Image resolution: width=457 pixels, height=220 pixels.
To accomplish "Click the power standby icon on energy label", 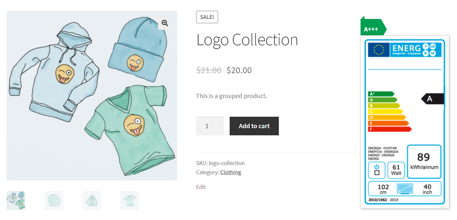I will (377, 170).
